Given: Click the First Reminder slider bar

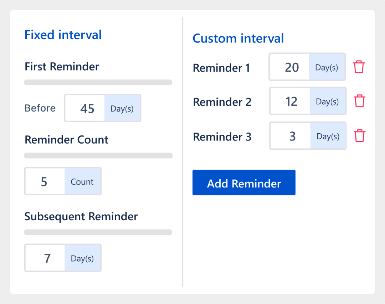Looking at the screenshot, I should 98,82.
